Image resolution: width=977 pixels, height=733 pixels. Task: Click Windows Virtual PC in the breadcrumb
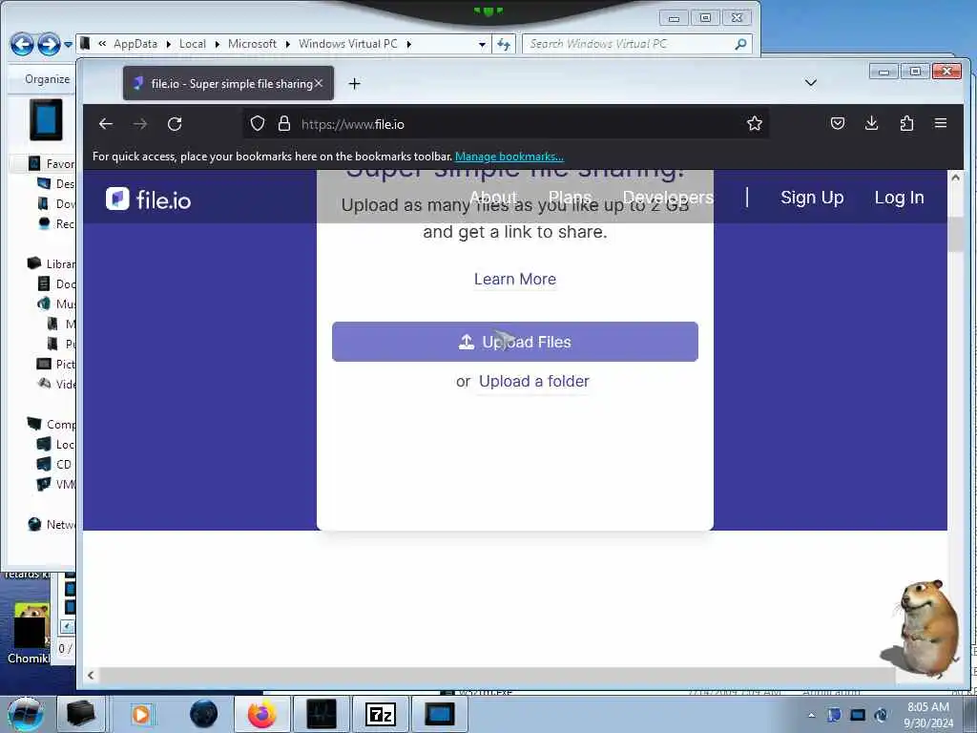(347, 44)
